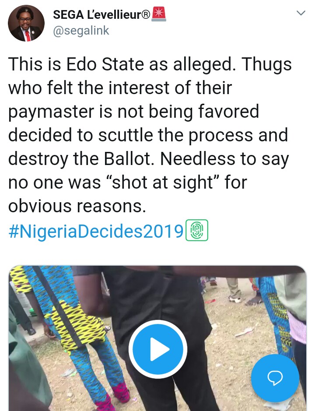Click the word "Thugs" in the tweet
Screen dimensions: 315x411
[267, 65]
